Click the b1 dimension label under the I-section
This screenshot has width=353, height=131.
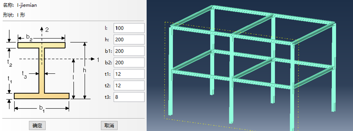pos(42,108)
